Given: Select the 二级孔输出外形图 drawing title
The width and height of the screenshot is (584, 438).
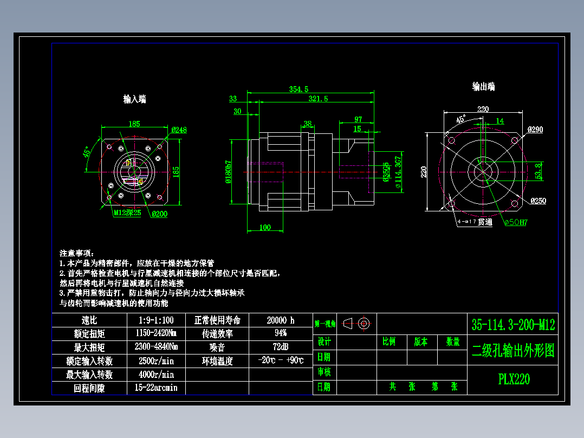Looking at the screenshot, I should pyautogui.click(x=512, y=350).
